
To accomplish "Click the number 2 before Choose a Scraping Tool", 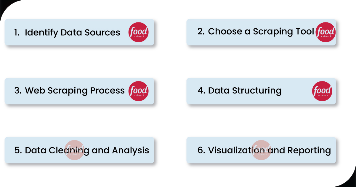I will 201,32.
